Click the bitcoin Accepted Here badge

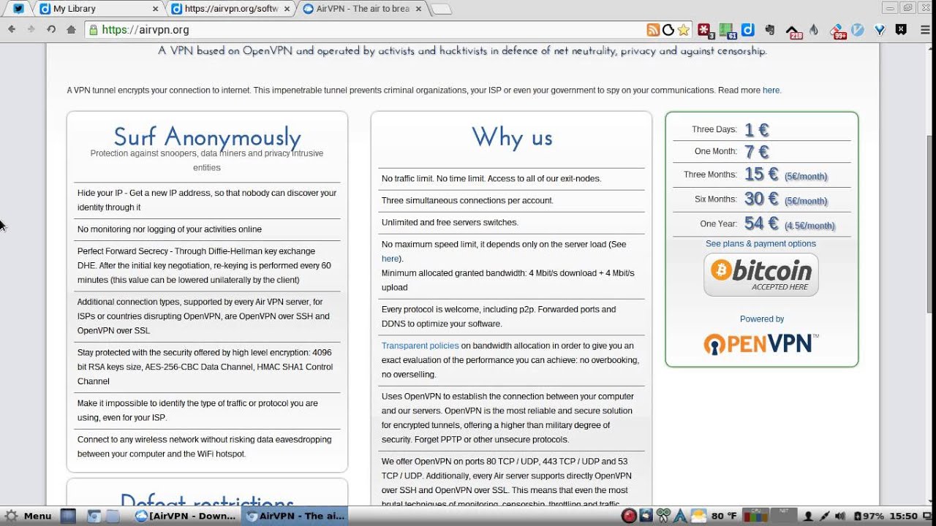coord(761,274)
